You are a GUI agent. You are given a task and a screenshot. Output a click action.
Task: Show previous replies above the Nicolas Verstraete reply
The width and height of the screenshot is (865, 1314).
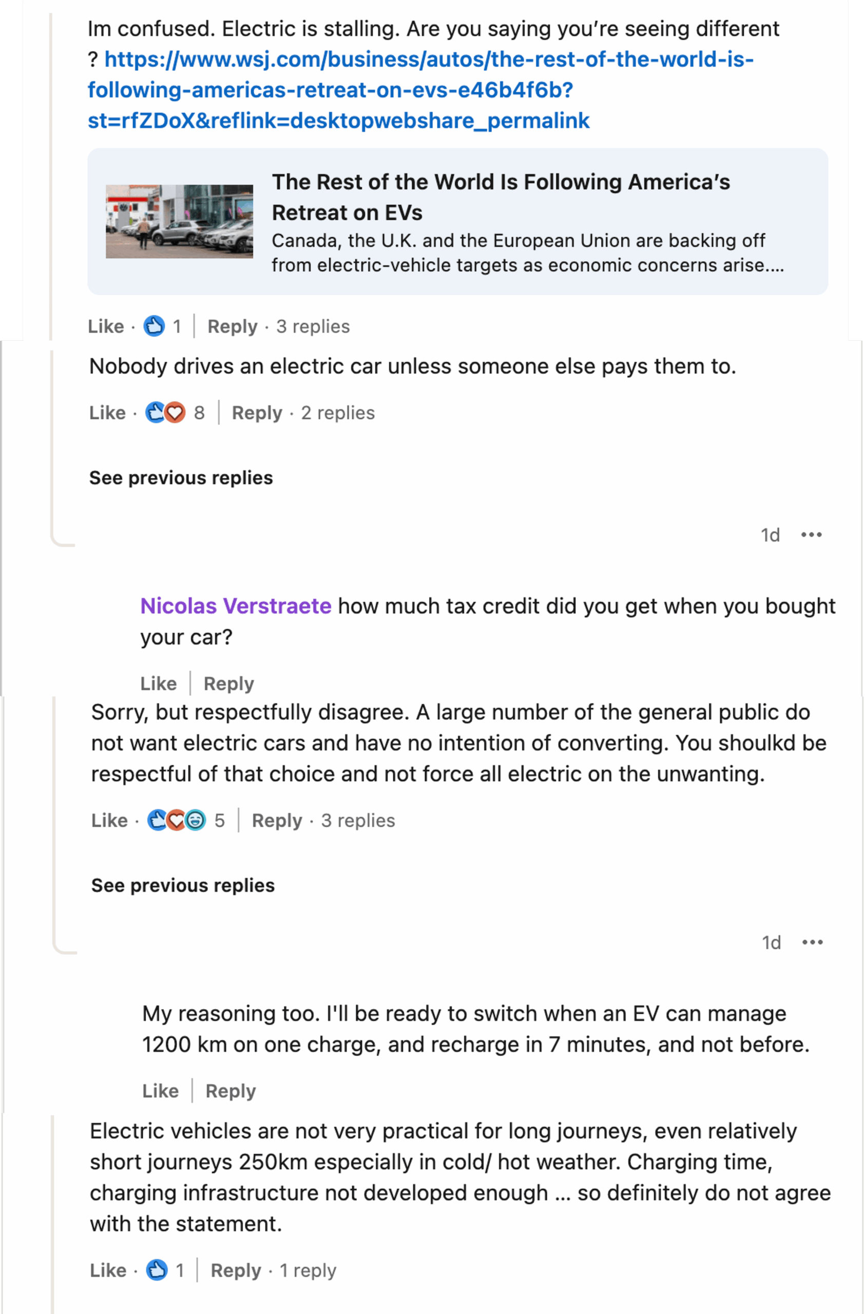coord(181,477)
